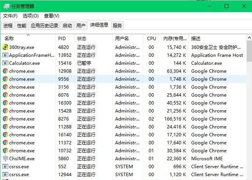
Task: Click the ApplicationFrameHost process icon
Action: point(5,55)
